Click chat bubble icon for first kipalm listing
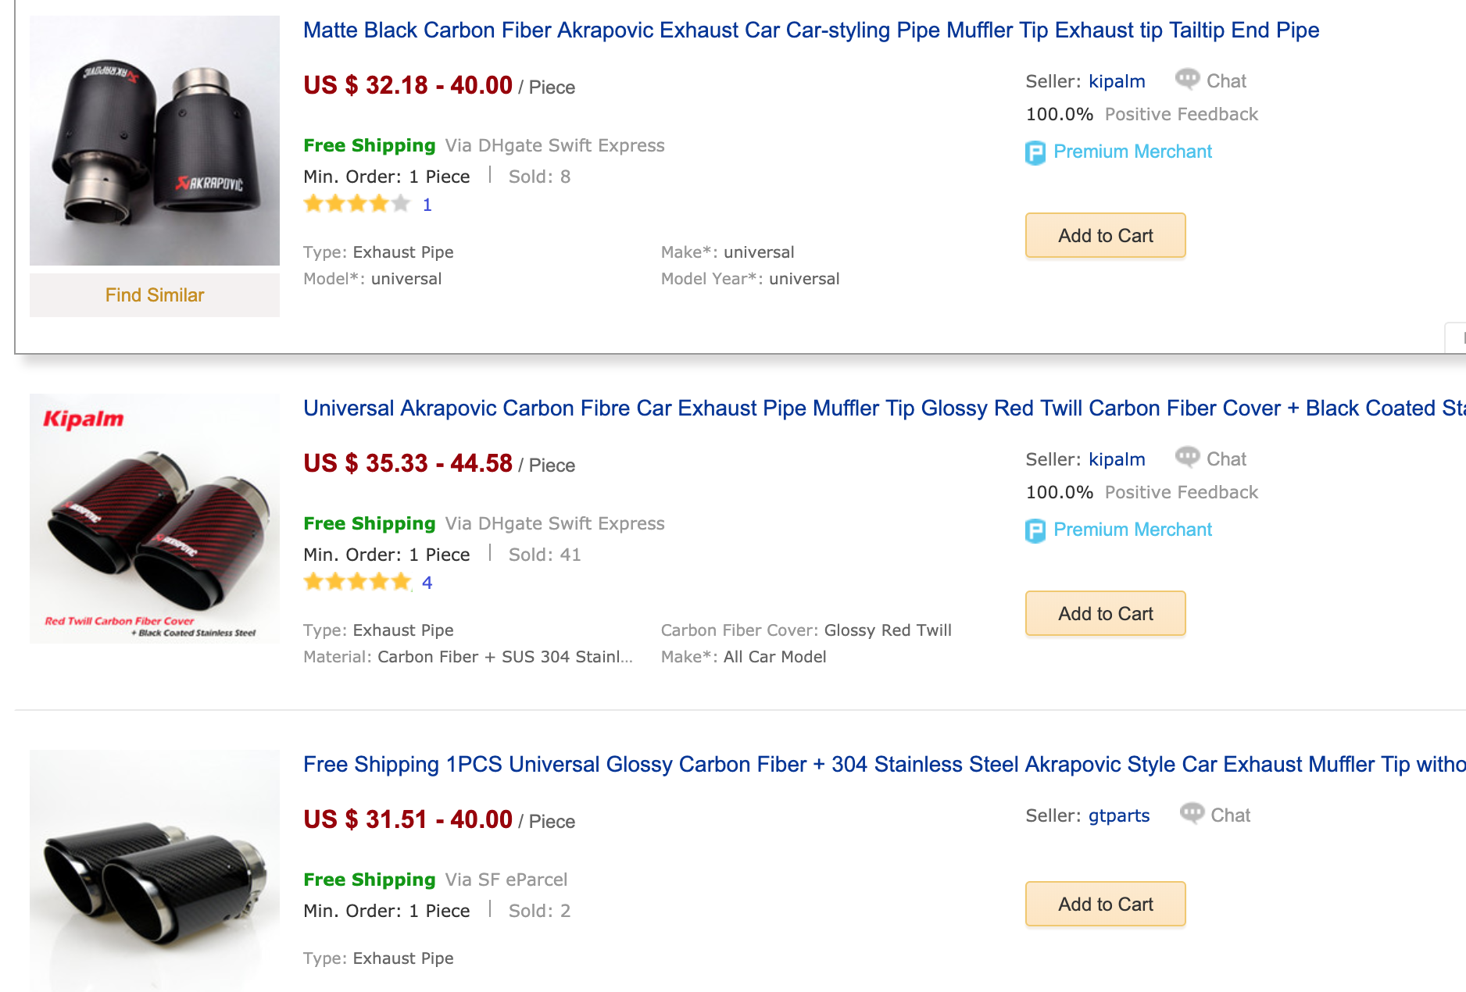 coord(1187,79)
